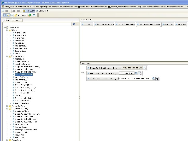Viewport: 188px width, 141px height.
Task: Select Allergen Name in the tree
Action: tap(21, 33)
